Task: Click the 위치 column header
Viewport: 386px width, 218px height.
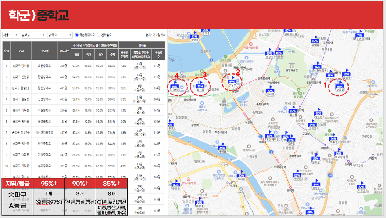Action: click(21, 51)
